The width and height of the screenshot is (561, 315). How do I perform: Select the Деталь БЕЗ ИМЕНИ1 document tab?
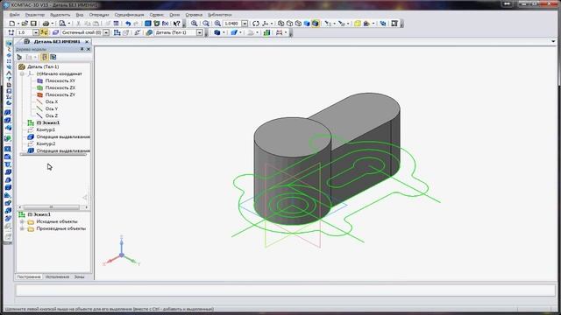(56, 42)
